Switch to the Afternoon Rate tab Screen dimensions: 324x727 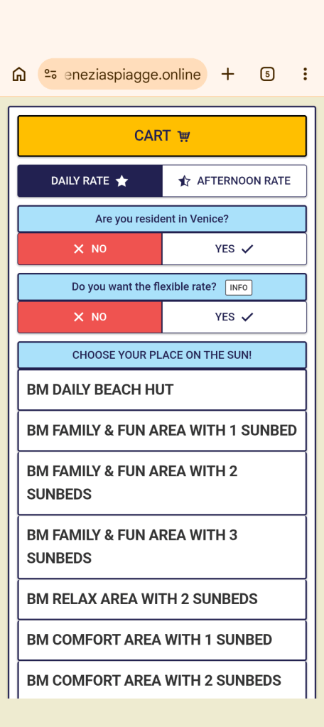coord(234,181)
